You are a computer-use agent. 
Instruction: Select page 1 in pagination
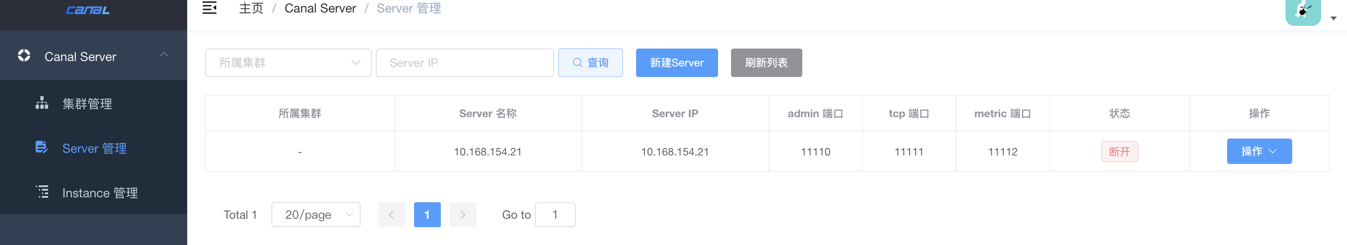click(427, 215)
